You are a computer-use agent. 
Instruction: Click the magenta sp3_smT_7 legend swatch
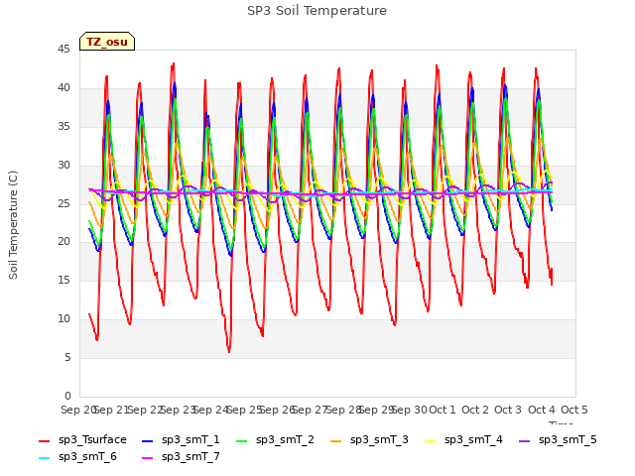coord(148,458)
